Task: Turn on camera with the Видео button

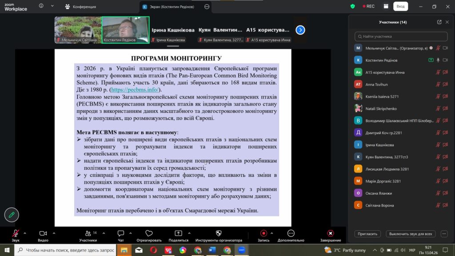Action: coord(43,233)
